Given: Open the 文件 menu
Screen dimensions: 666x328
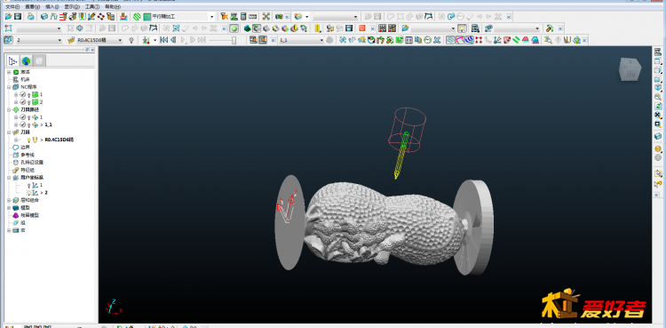Looking at the screenshot, I should pos(12,7).
